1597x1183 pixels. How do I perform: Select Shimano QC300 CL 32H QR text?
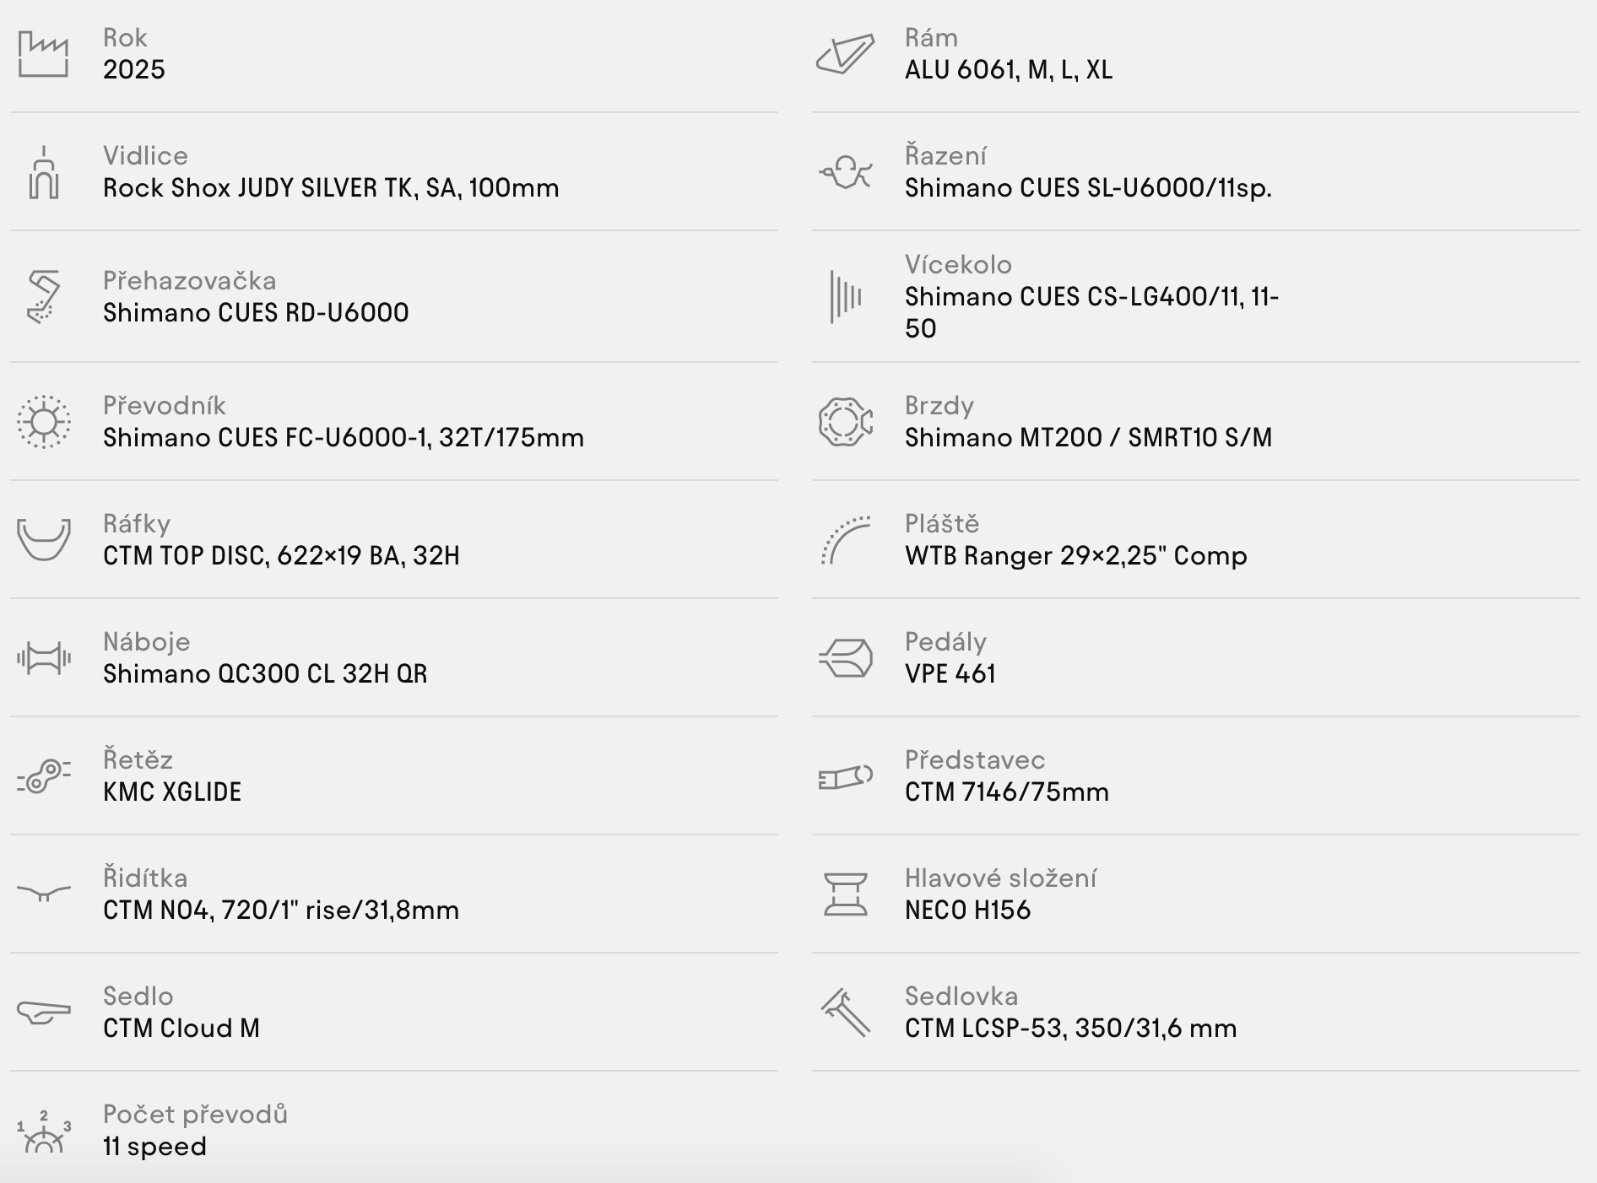(x=265, y=673)
